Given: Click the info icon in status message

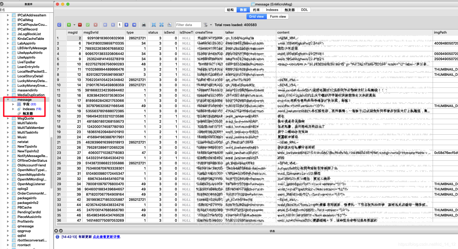Looking at the screenshot, I should click(x=57, y=237).
